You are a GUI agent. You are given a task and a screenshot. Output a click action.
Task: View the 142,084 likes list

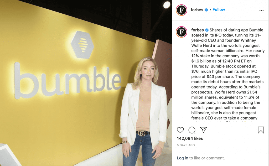click(x=190, y=138)
